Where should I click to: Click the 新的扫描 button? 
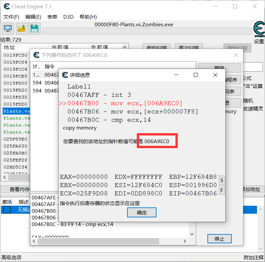[x=157, y=47]
